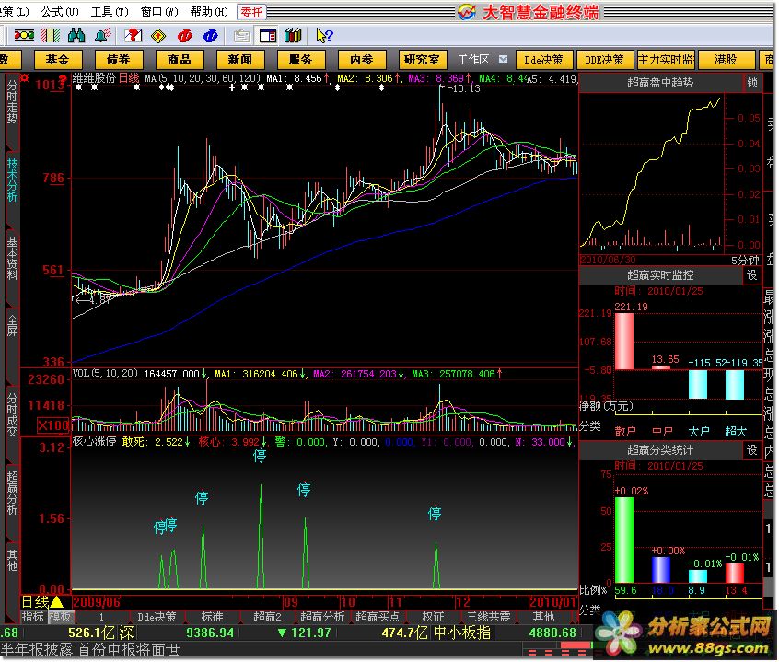The image size is (779, 662).
Task: Click the 内参 yellow button
Action: (362, 60)
